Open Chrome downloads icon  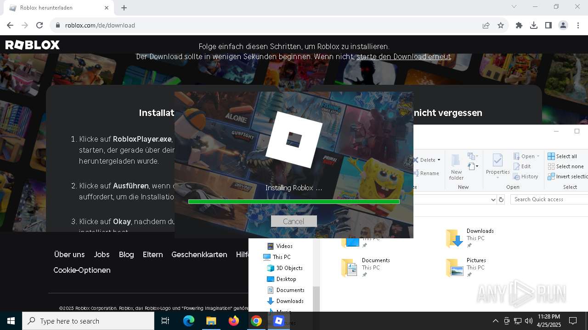tap(534, 25)
